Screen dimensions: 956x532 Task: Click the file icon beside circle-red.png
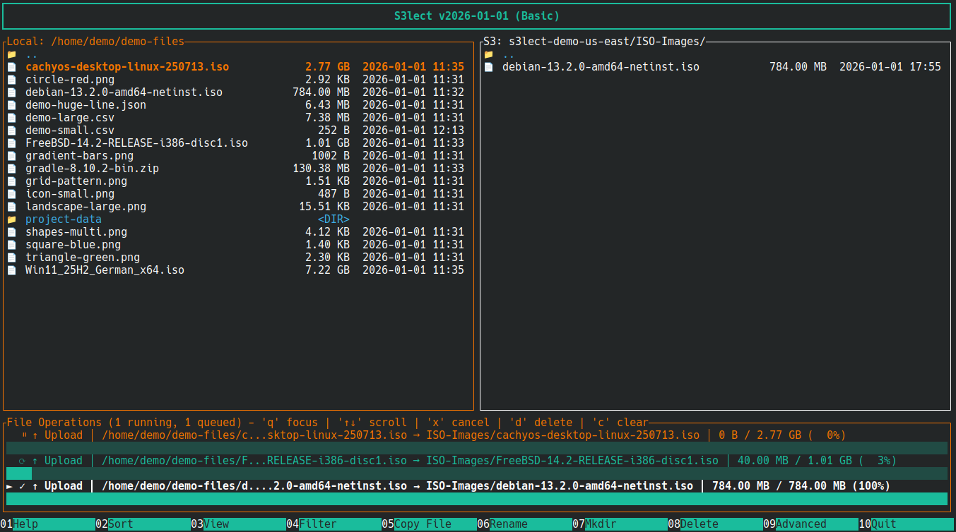point(11,79)
